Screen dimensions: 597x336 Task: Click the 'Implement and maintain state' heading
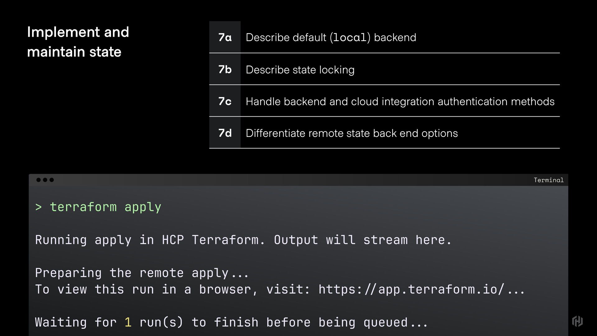pos(78,42)
